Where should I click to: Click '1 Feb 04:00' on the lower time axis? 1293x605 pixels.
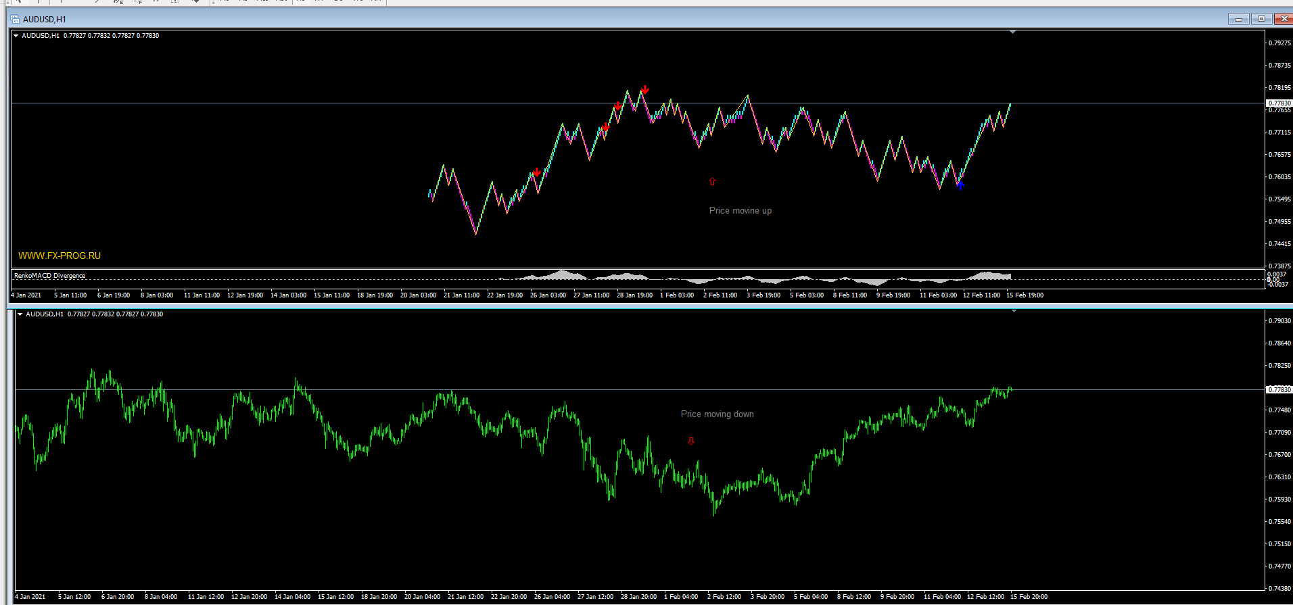(681, 597)
